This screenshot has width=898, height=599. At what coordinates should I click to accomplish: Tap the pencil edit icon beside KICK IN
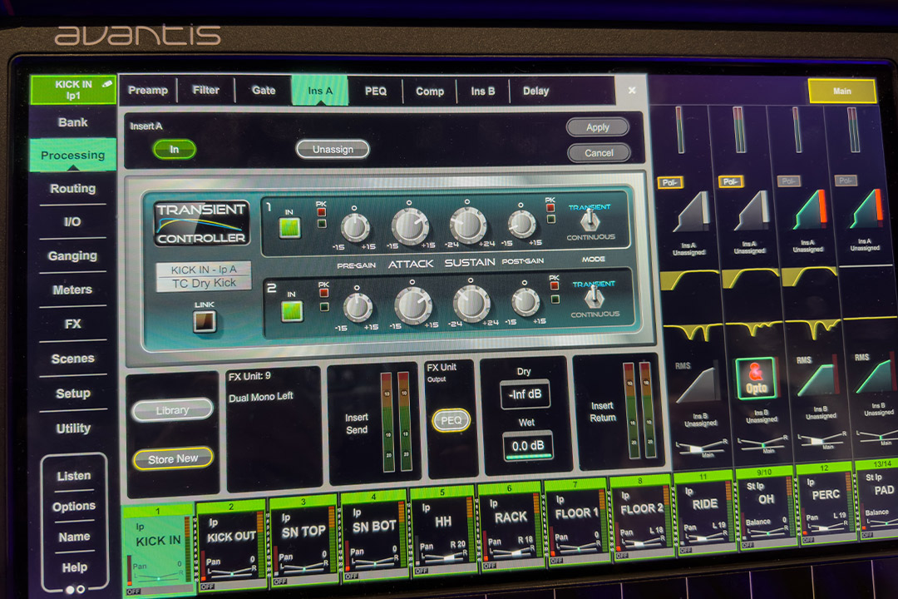click(x=107, y=84)
